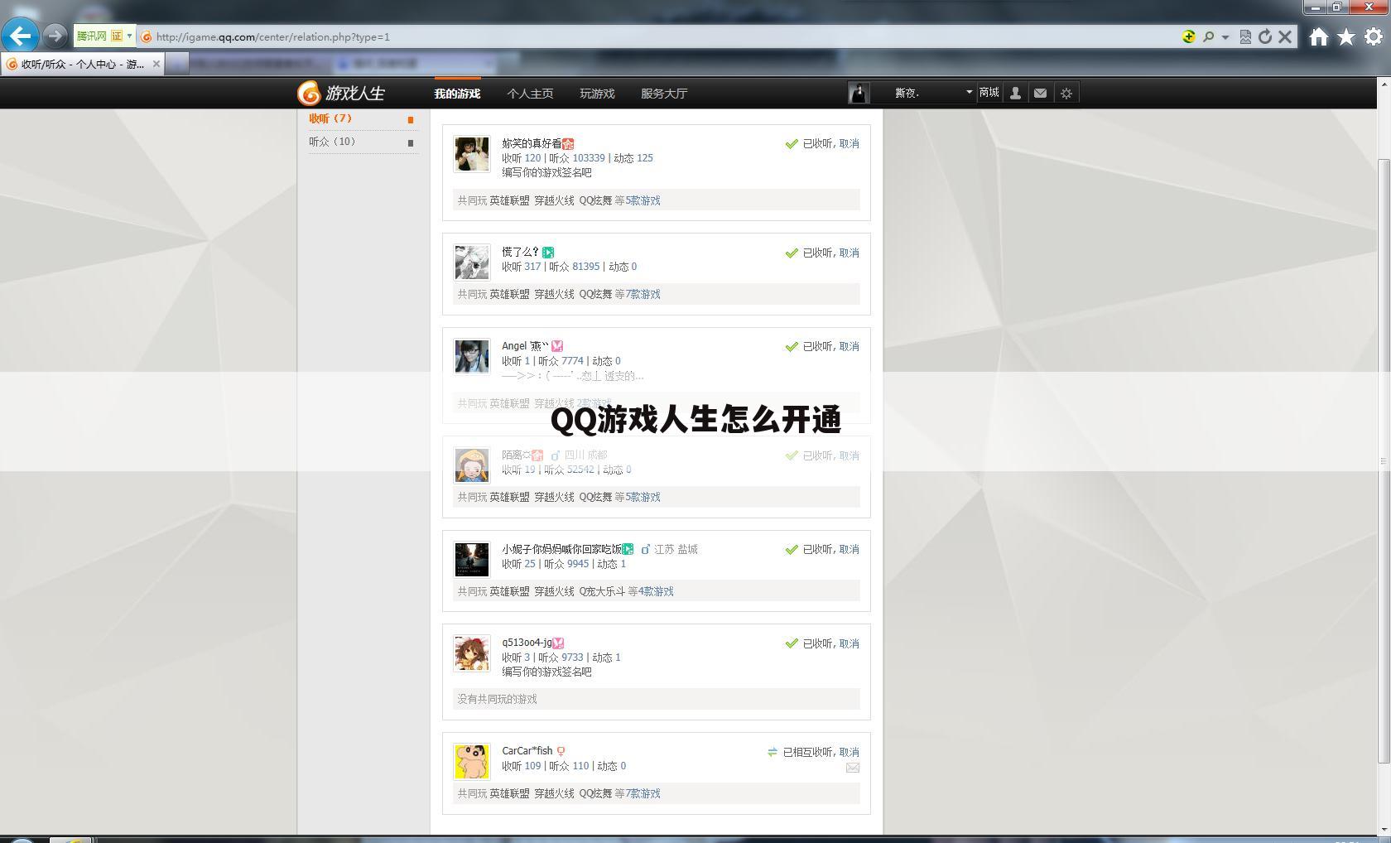
Task: Open the 我的游戏 nav tab
Action: pos(457,94)
